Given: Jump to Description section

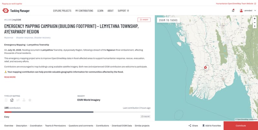Looking at the screenshot, I should click(22, 125).
